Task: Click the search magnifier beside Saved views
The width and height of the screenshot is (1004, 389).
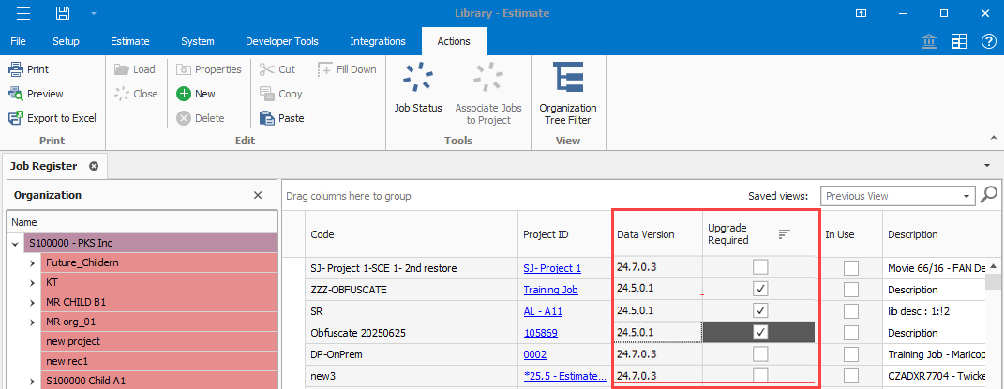Action: (x=988, y=196)
